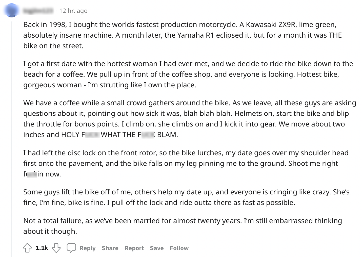
Task: Click the 1.1k vote count
Action: [x=42, y=248]
